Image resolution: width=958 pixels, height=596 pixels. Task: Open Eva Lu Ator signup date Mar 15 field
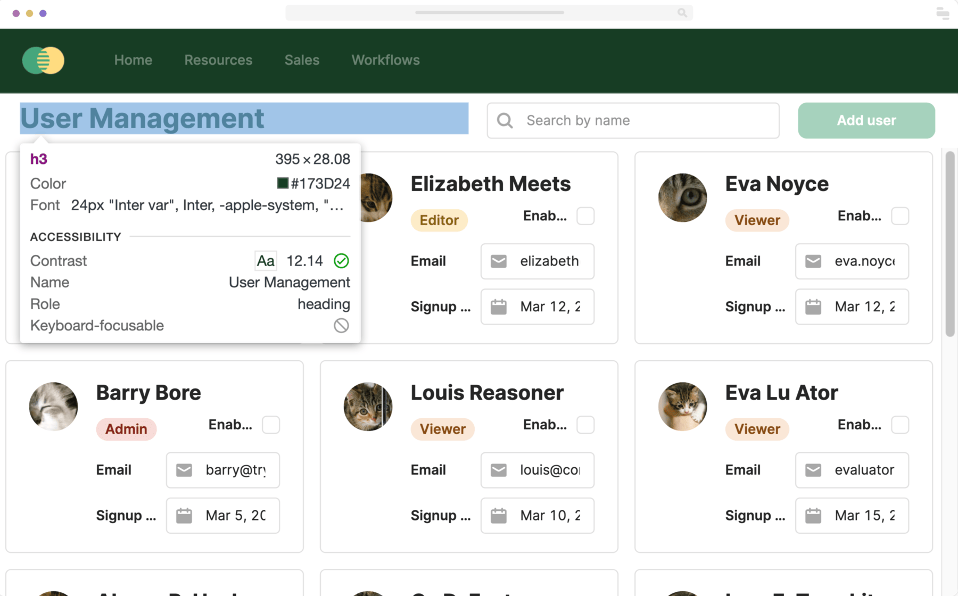click(x=852, y=515)
